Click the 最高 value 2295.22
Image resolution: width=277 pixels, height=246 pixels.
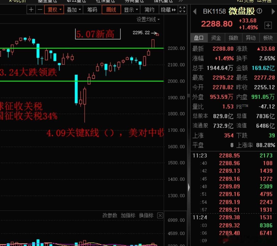223,77
